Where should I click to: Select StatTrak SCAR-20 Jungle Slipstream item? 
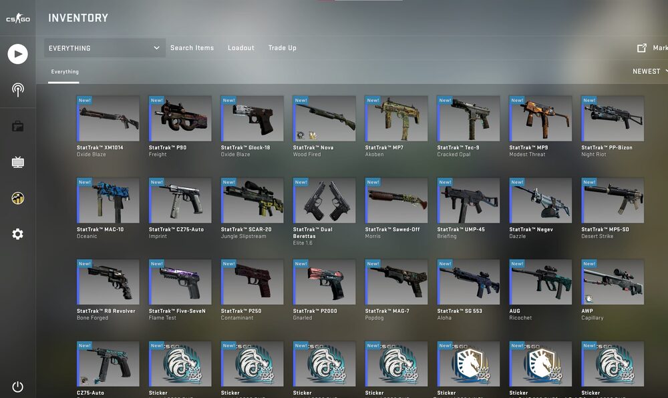(252, 200)
